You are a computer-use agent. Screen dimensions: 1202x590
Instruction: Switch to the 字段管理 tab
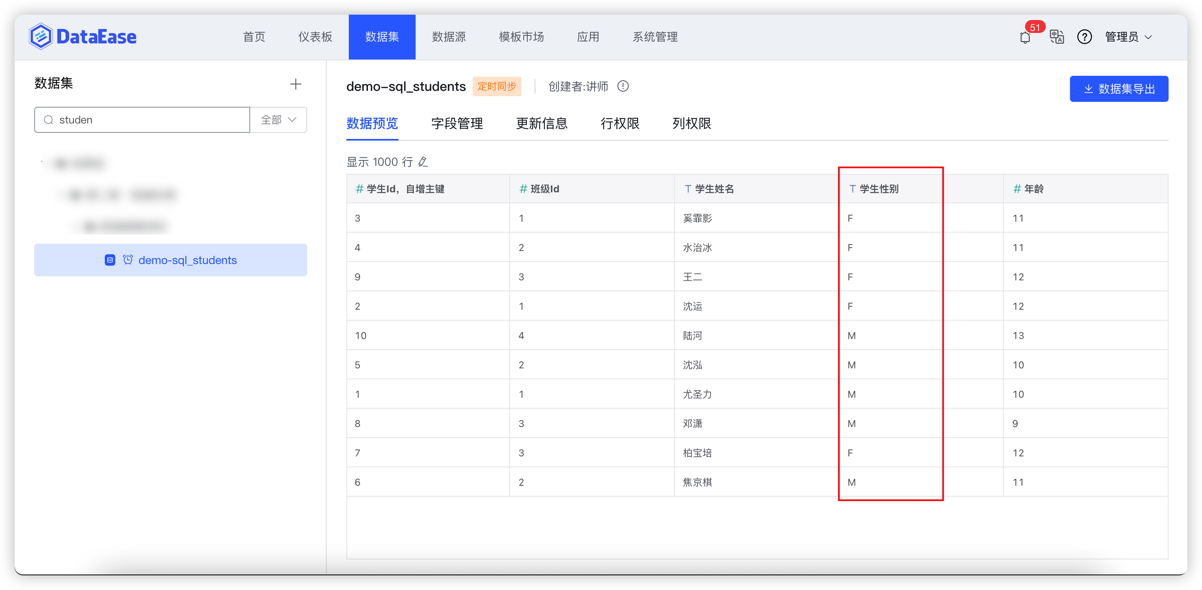click(x=457, y=124)
